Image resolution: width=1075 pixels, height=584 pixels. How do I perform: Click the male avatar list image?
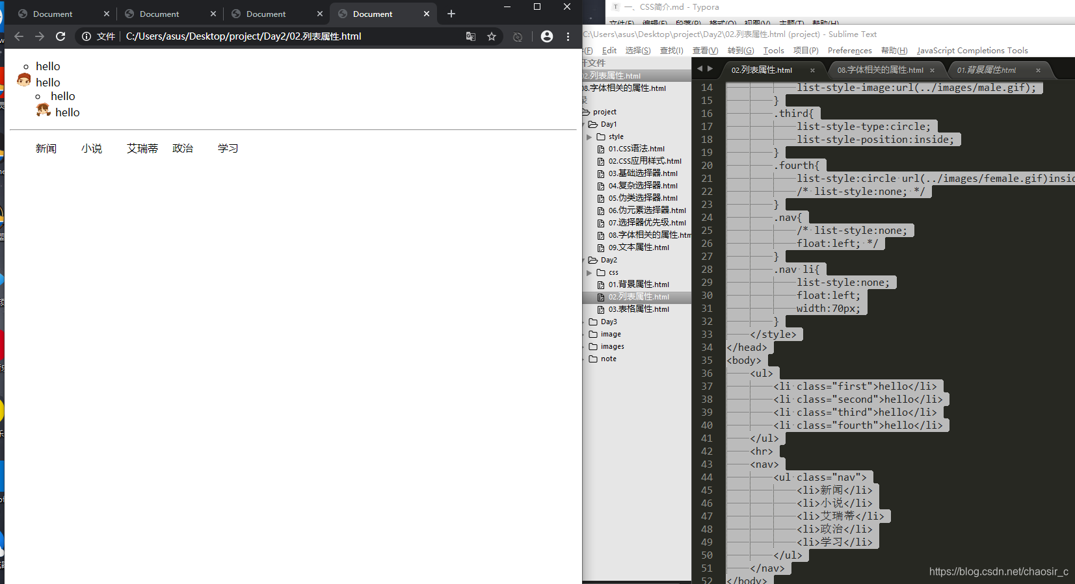(x=24, y=80)
